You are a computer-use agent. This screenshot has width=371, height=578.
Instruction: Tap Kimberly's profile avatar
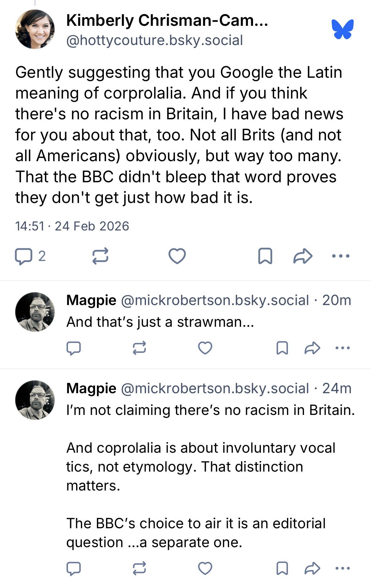point(35,29)
